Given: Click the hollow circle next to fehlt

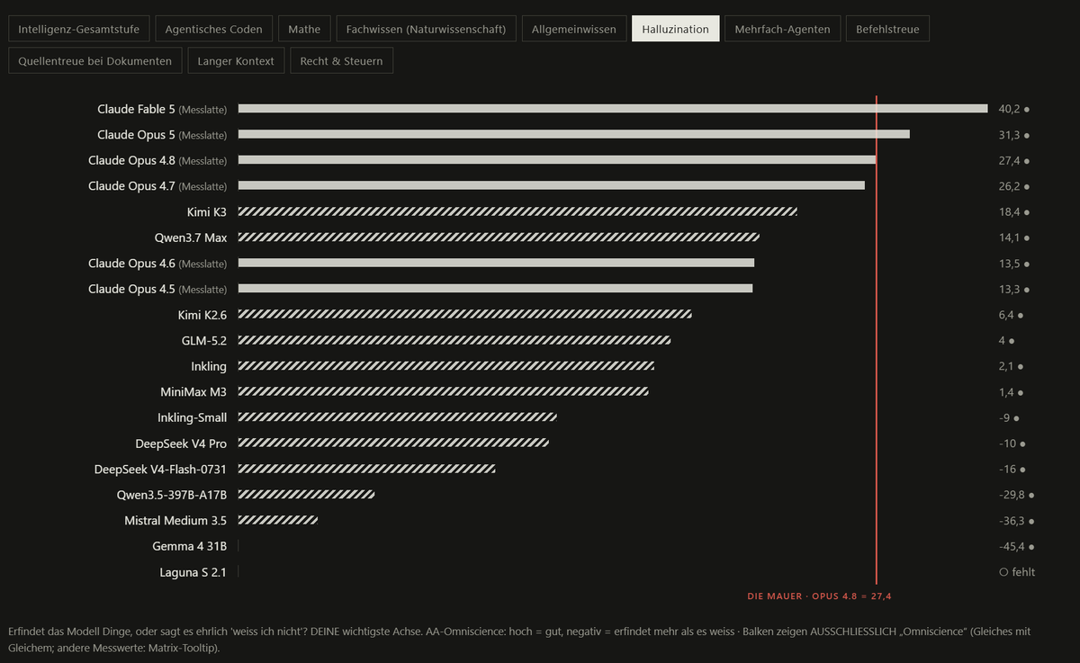Looking at the screenshot, I should 1003,572.
